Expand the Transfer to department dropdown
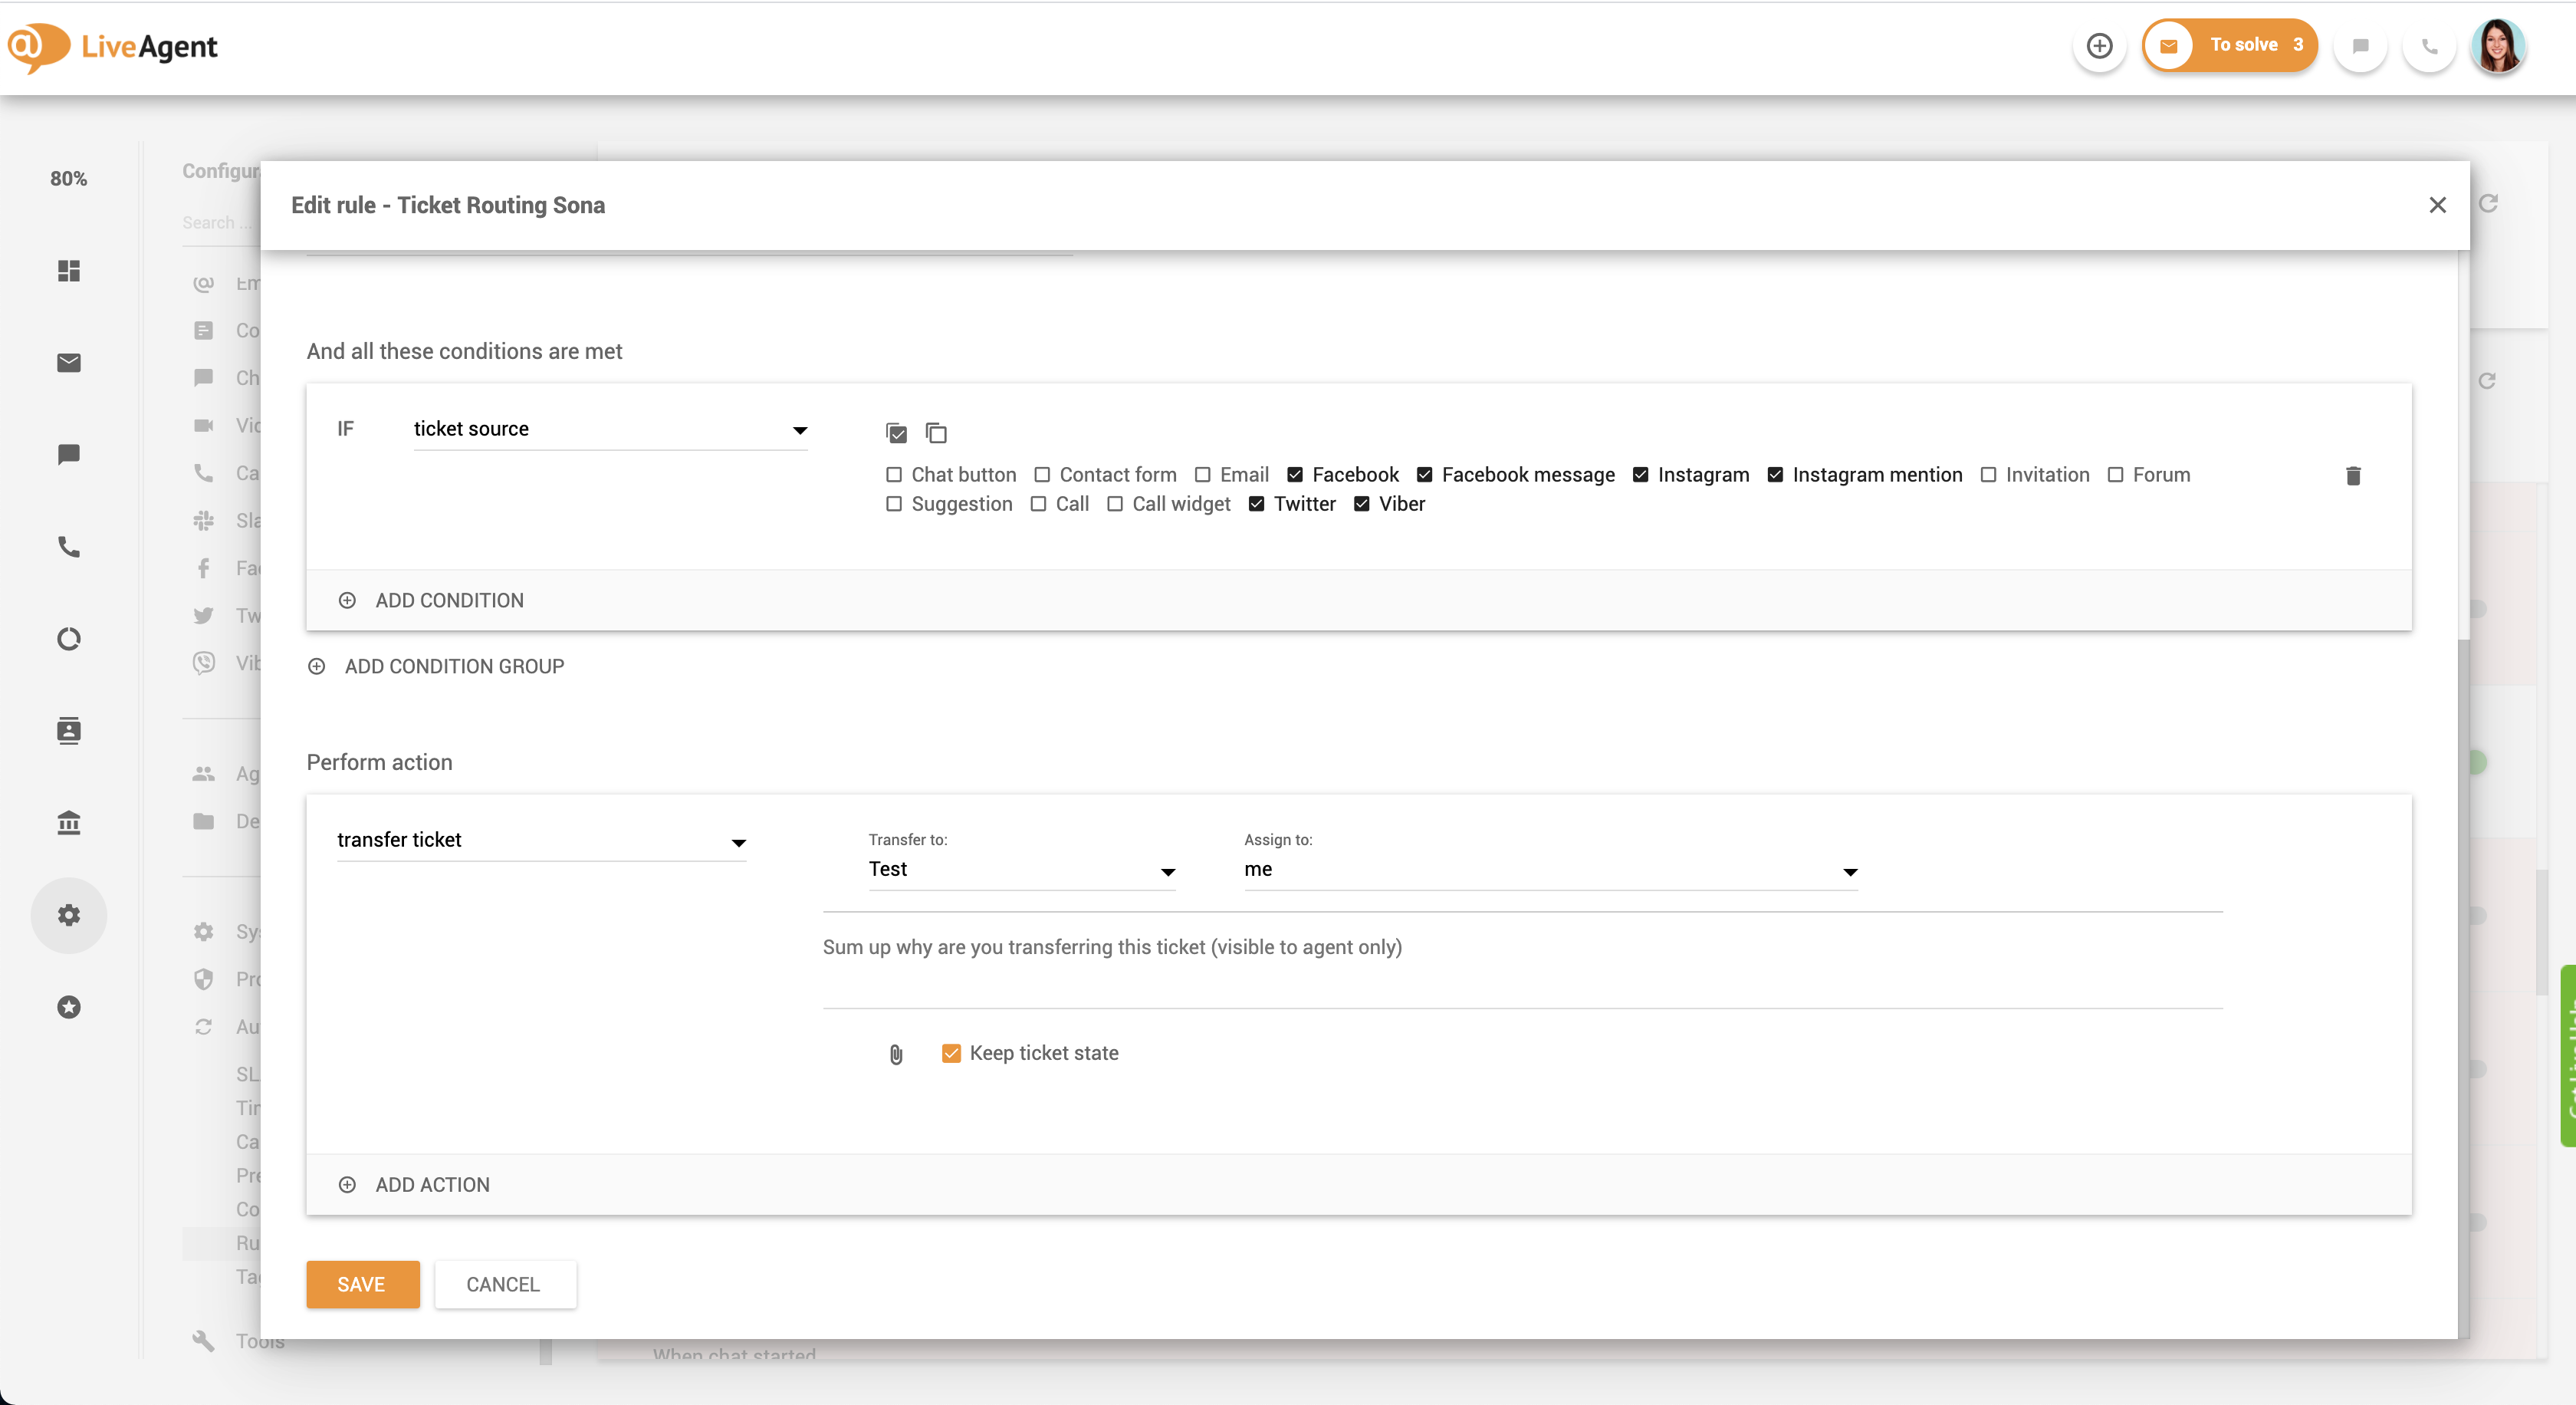The height and width of the screenshot is (1405, 2576). pos(1021,870)
